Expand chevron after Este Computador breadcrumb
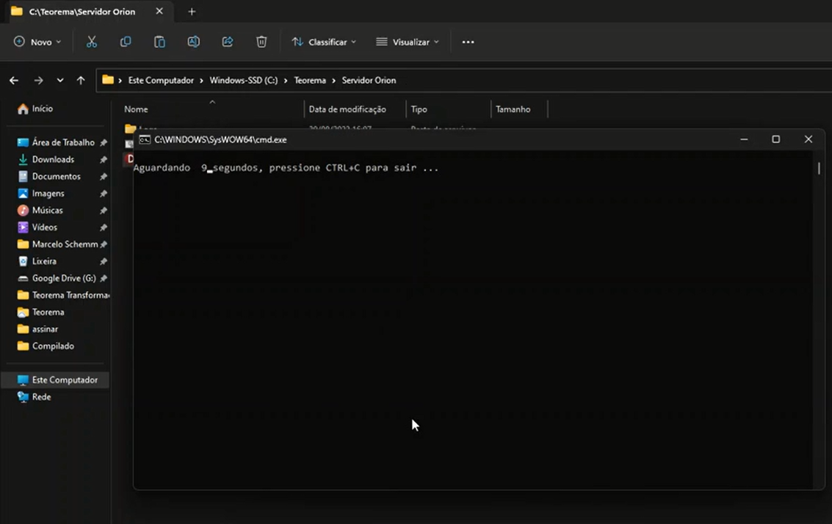The height and width of the screenshot is (524, 832). pos(202,81)
